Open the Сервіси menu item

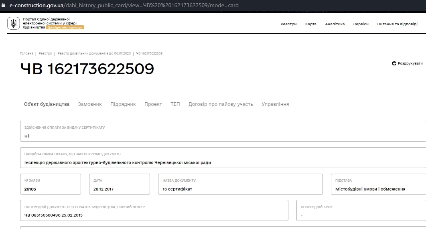click(361, 24)
